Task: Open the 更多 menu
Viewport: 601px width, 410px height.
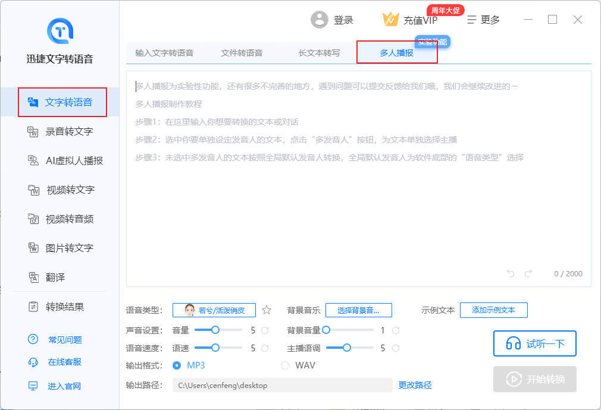Action: pos(483,20)
